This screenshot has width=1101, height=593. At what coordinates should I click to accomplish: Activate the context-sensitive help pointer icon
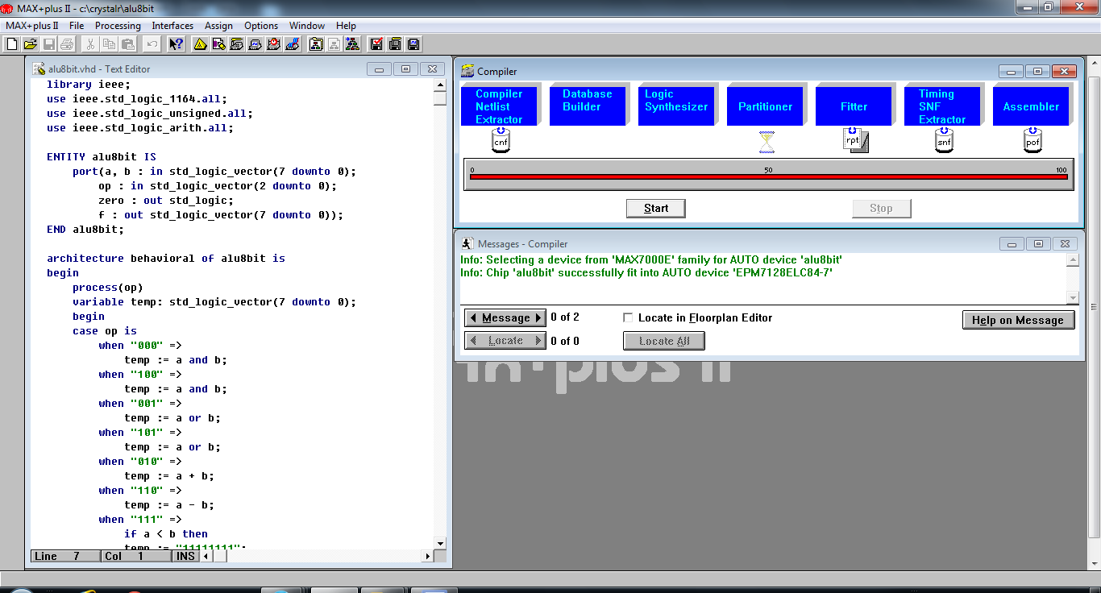(176, 44)
